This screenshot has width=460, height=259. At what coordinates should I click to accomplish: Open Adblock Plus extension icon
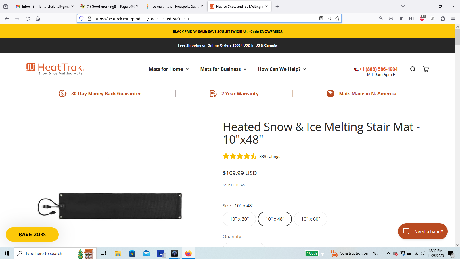pos(422,18)
